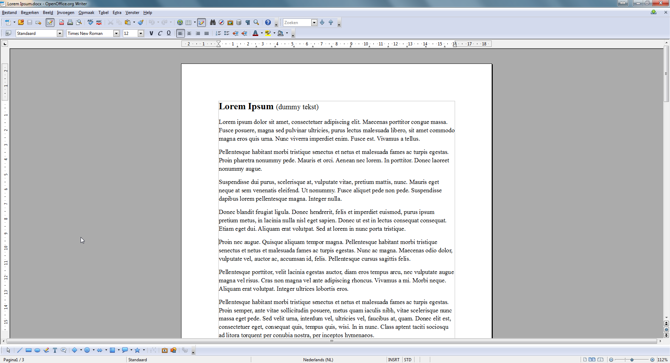Click the Gallery icon in the toolbar
The height and width of the screenshot is (363, 670).
tap(230, 23)
